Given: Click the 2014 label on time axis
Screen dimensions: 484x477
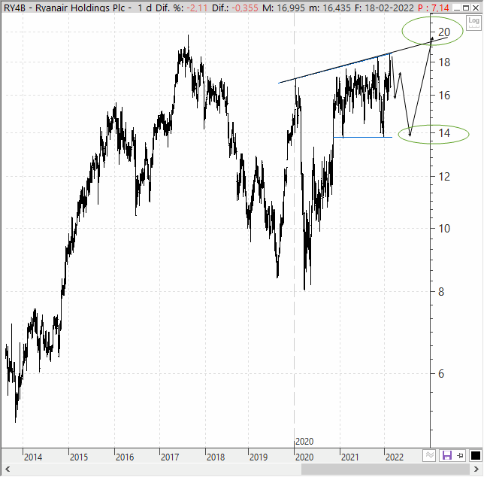Looking at the screenshot, I should 33,457.
